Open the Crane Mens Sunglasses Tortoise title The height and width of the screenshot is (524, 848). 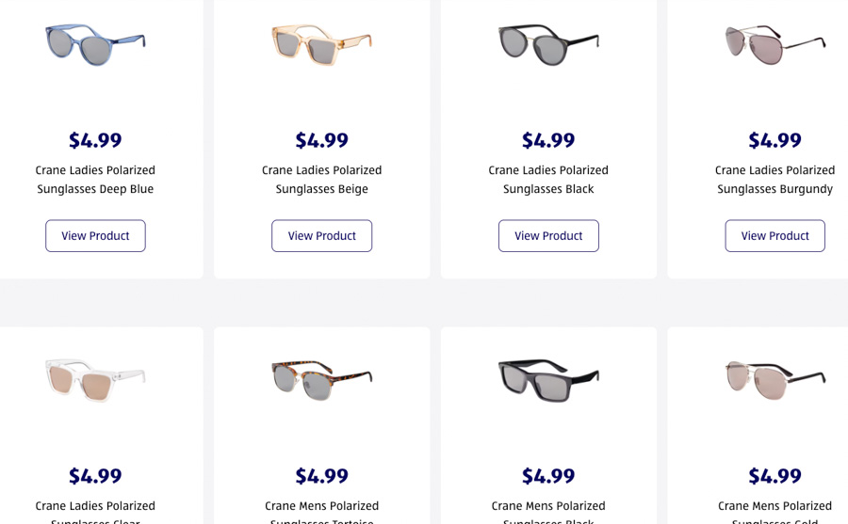(x=321, y=508)
